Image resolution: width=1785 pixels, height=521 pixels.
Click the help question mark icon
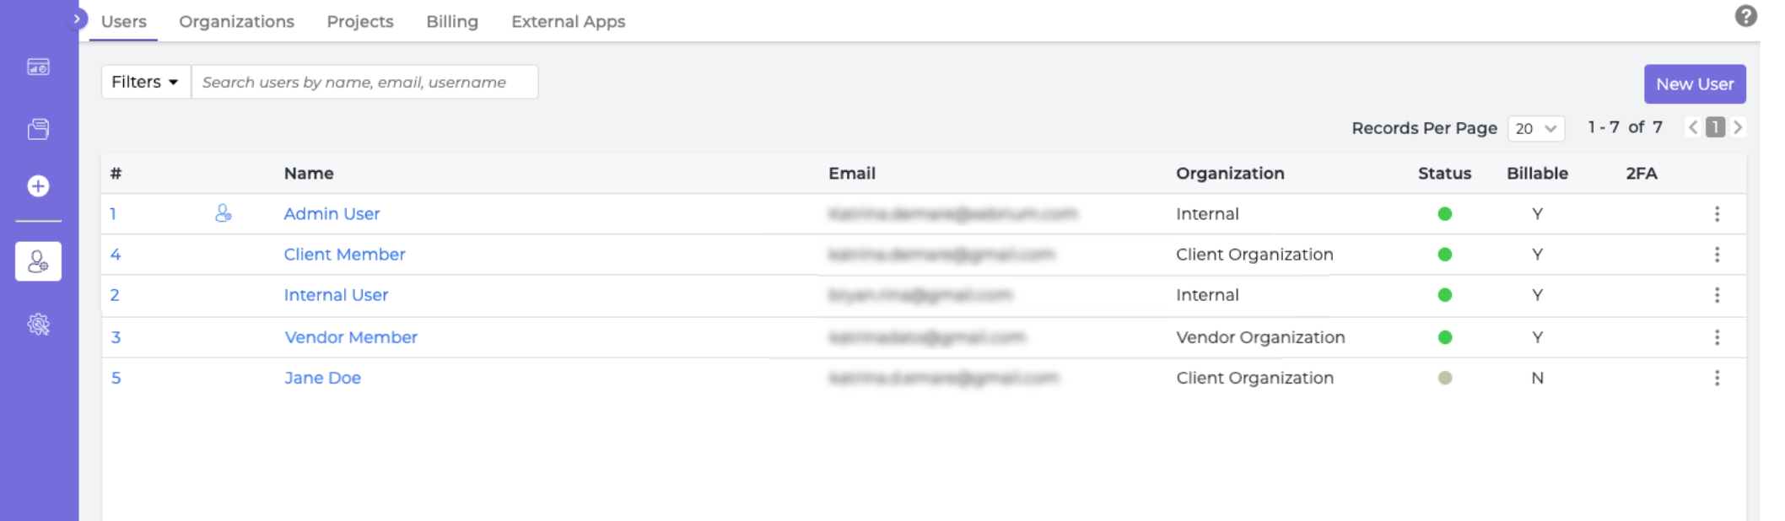[x=1746, y=16]
